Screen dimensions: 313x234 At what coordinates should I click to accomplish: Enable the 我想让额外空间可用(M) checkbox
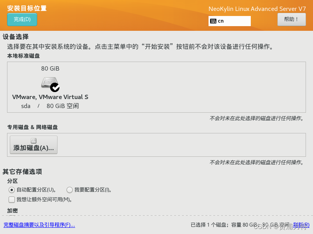click(x=12, y=200)
